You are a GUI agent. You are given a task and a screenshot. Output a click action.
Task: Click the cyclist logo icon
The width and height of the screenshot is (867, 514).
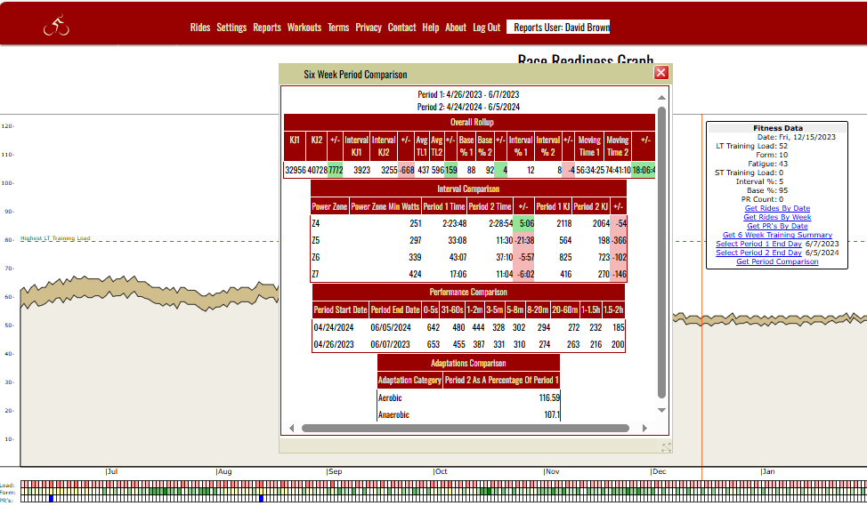coord(56,27)
